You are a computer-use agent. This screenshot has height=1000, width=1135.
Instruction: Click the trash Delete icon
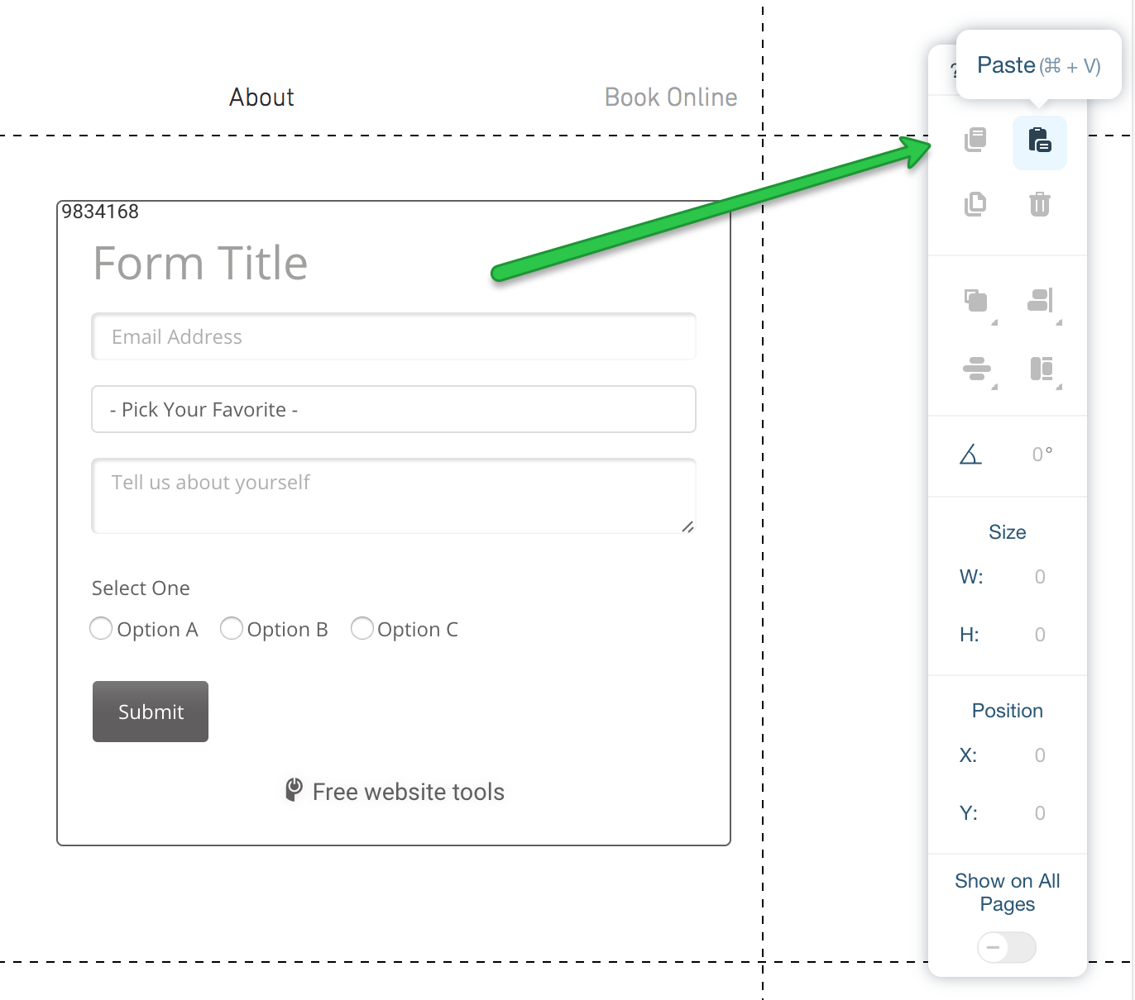(1040, 204)
